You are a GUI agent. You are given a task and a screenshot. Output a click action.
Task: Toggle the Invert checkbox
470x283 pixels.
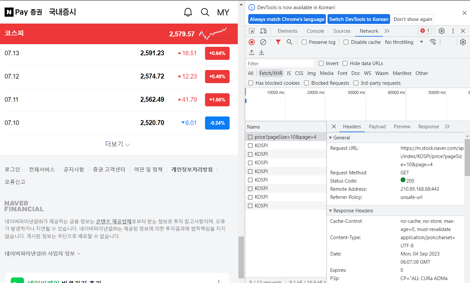click(x=321, y=63)
